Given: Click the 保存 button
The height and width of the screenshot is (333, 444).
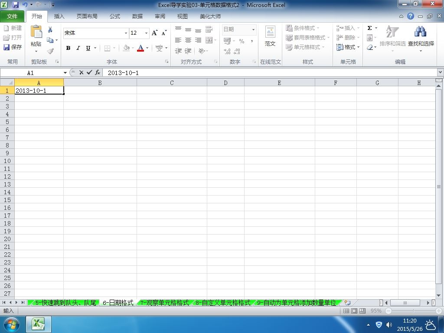Looking at the screenshot, I should (13, 47).
